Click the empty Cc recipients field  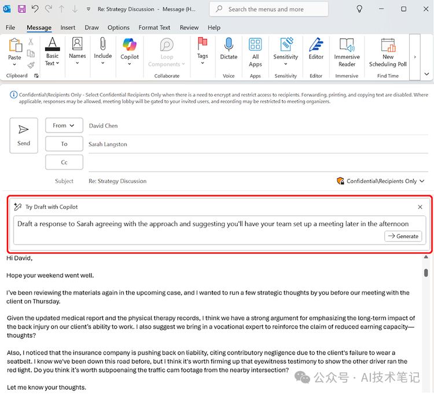click(x=258, y=163)
